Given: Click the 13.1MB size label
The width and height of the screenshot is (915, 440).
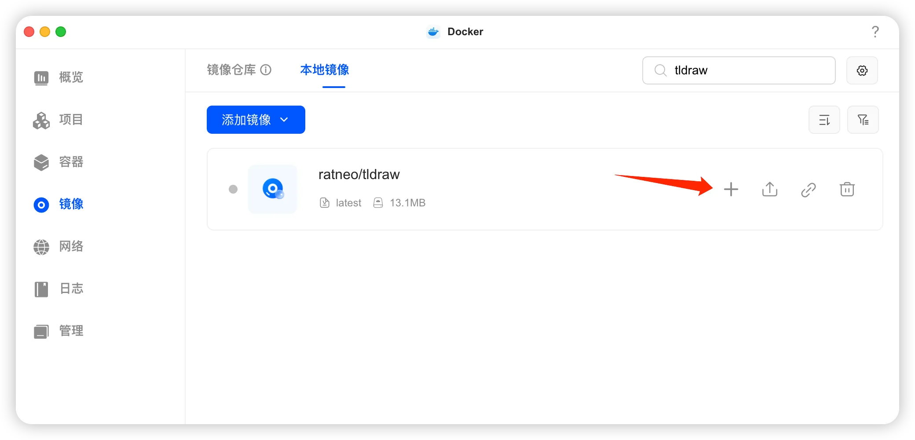Looking at the screenshot, I should coord(407,203).
